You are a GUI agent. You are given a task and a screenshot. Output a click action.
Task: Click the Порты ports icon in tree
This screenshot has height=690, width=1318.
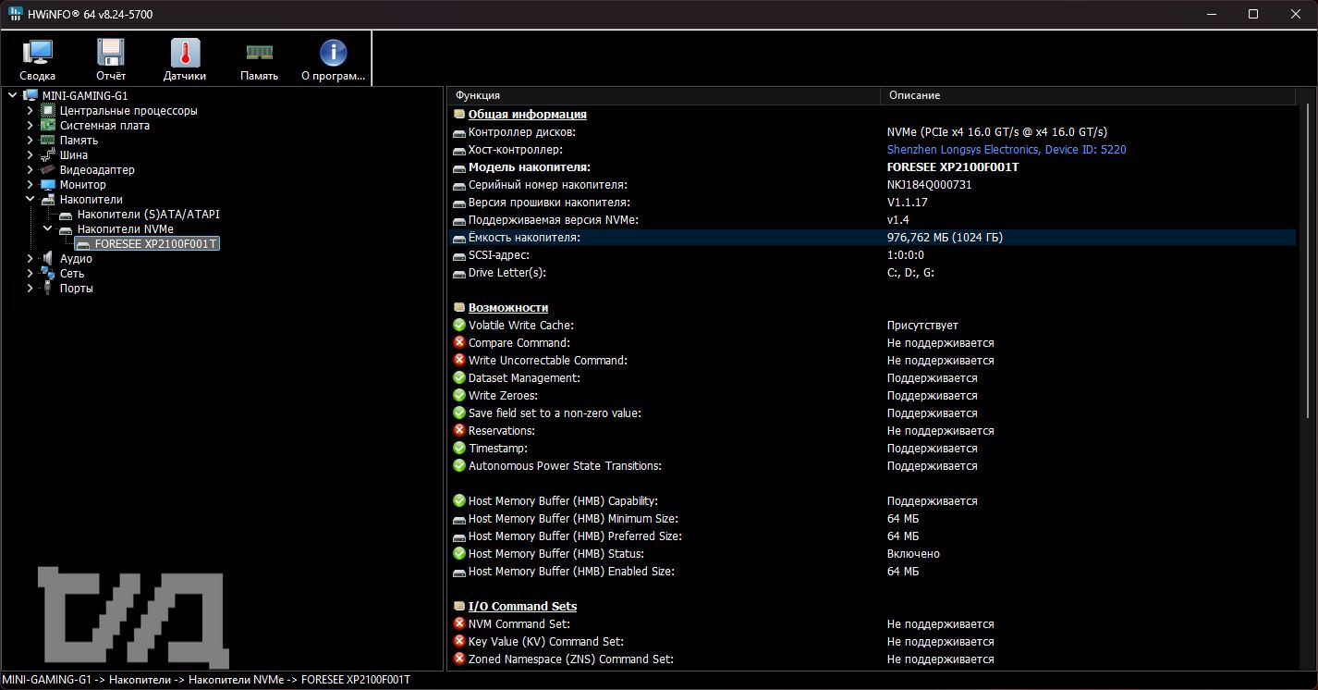[48, 289]
